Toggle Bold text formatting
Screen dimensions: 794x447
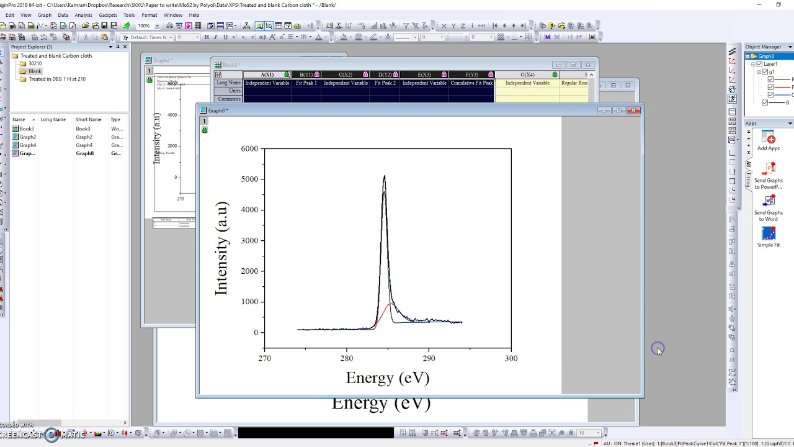click(206, 37)
